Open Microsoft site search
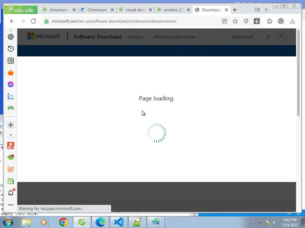Viewport: 305px width, 228px height. [x=268, y=37]
